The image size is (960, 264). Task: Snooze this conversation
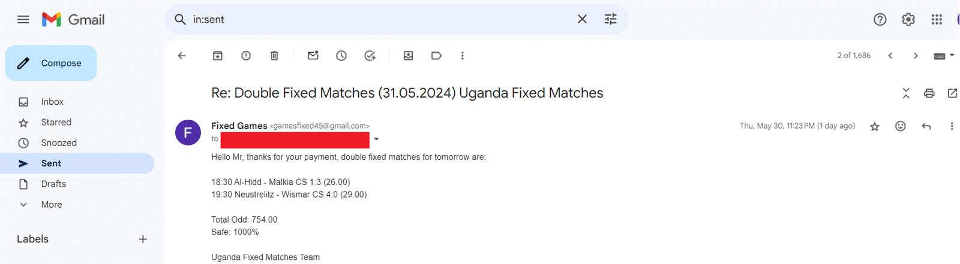pyautogui.click(x=341, y=56)
